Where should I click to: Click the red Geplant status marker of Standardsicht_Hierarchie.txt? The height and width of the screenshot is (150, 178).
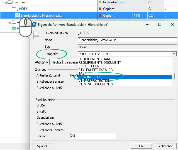point(100,16)
